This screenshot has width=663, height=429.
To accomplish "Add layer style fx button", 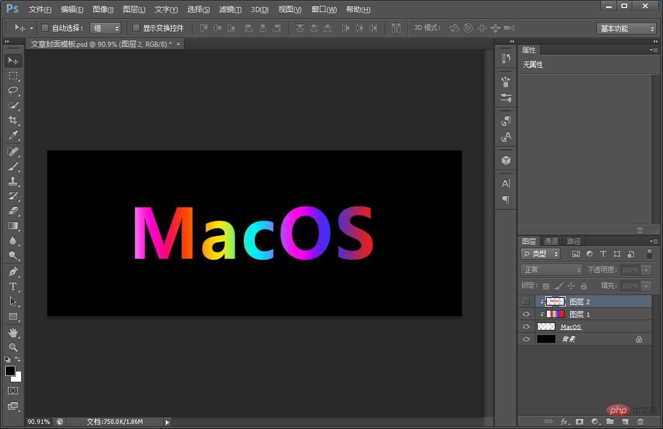I will (x=564, y=422).
